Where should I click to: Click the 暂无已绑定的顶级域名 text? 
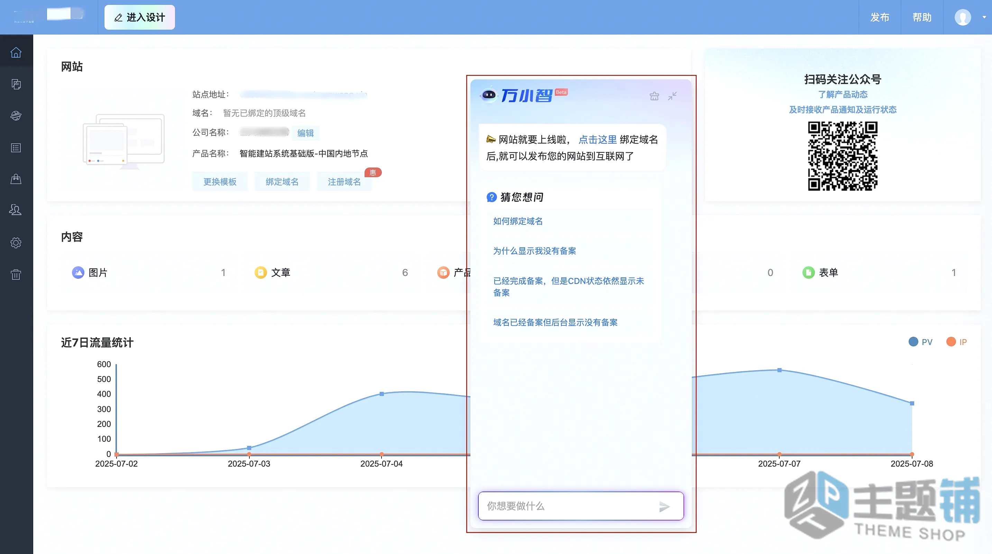tap(265, 113)
